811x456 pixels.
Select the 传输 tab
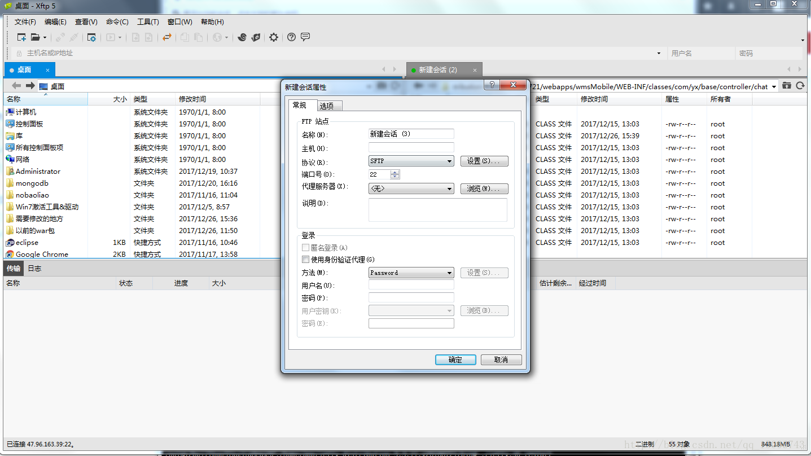pos(14,268)
